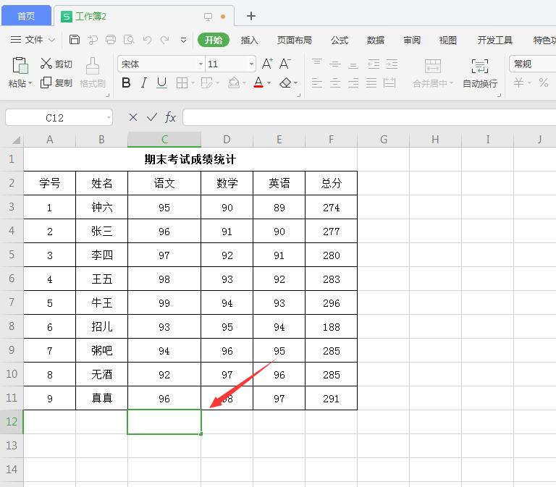The width and height of the screenshot is (556, 487).
Task: Apply cell borders icon
Action: point(182,83)
